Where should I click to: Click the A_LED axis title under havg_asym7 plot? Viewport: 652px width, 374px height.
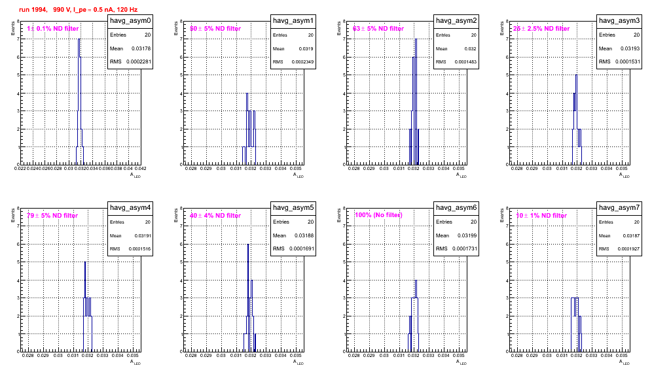[x=625, y=362]
